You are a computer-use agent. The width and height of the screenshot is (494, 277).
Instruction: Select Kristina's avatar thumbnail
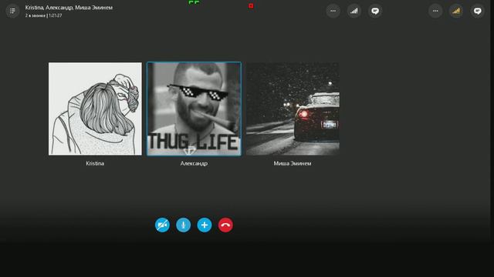coord(95,108)
